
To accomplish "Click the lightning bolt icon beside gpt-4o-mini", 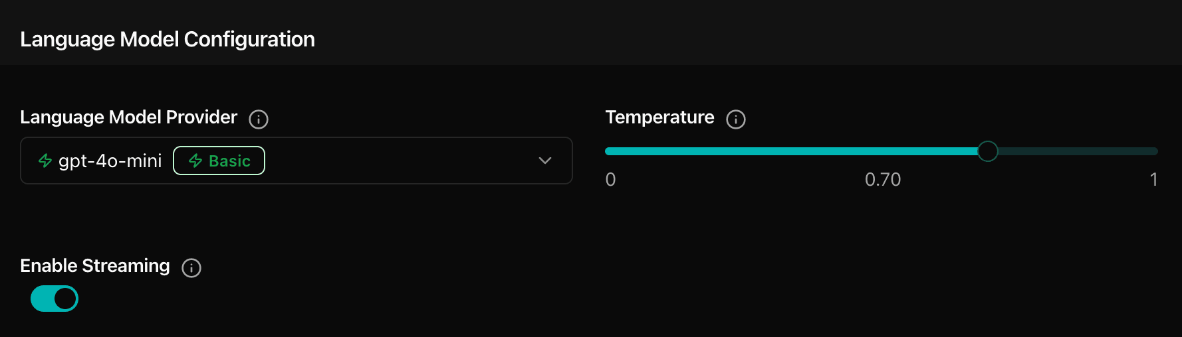I will (x=45, y=161).
